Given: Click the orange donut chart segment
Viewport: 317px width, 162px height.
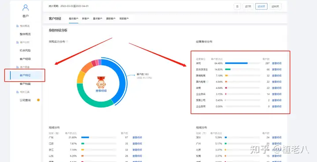Looking at the screenshot, I should 87,67.
